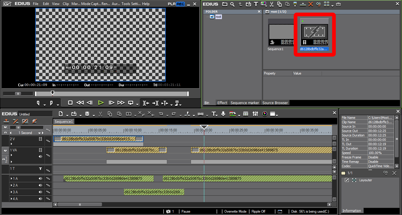Expand the 3 A audio track
Viewport: 402px width, 215px height.
coord(11,192)
